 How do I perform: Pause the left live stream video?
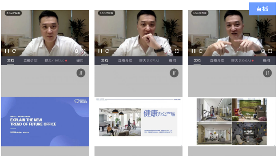click(x=7, y=51)
